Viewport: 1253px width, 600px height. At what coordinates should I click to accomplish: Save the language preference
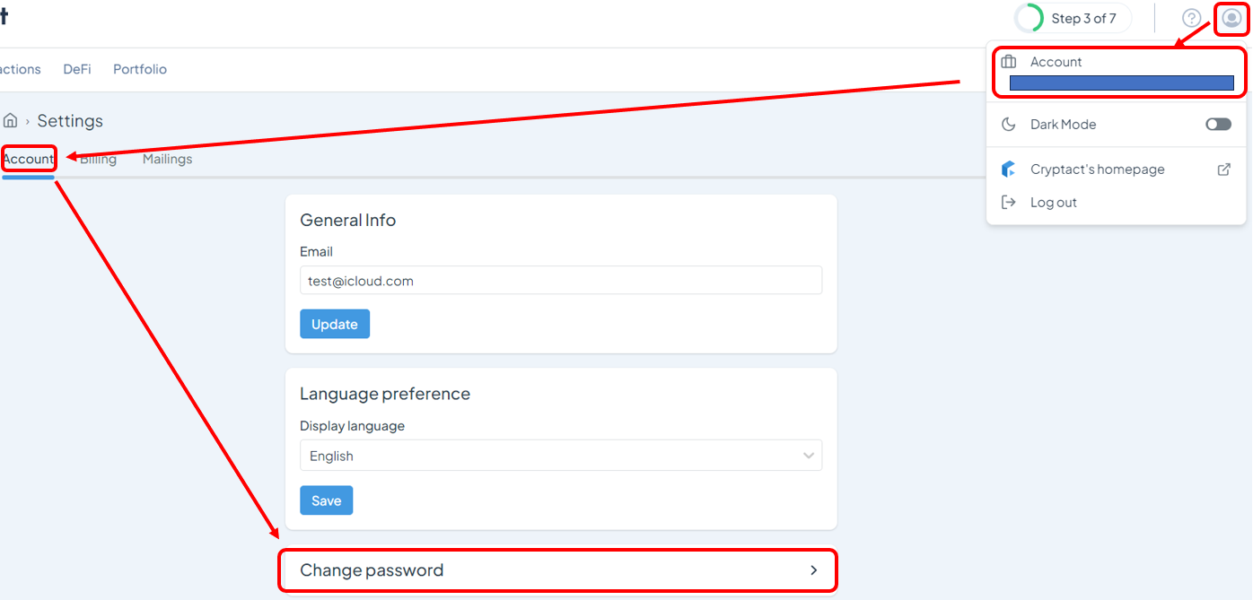coord(326,500)
